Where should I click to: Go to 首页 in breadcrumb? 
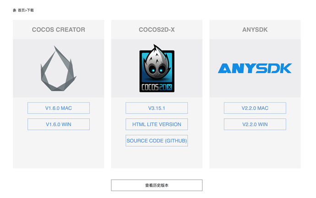click(x=21, y=10)
